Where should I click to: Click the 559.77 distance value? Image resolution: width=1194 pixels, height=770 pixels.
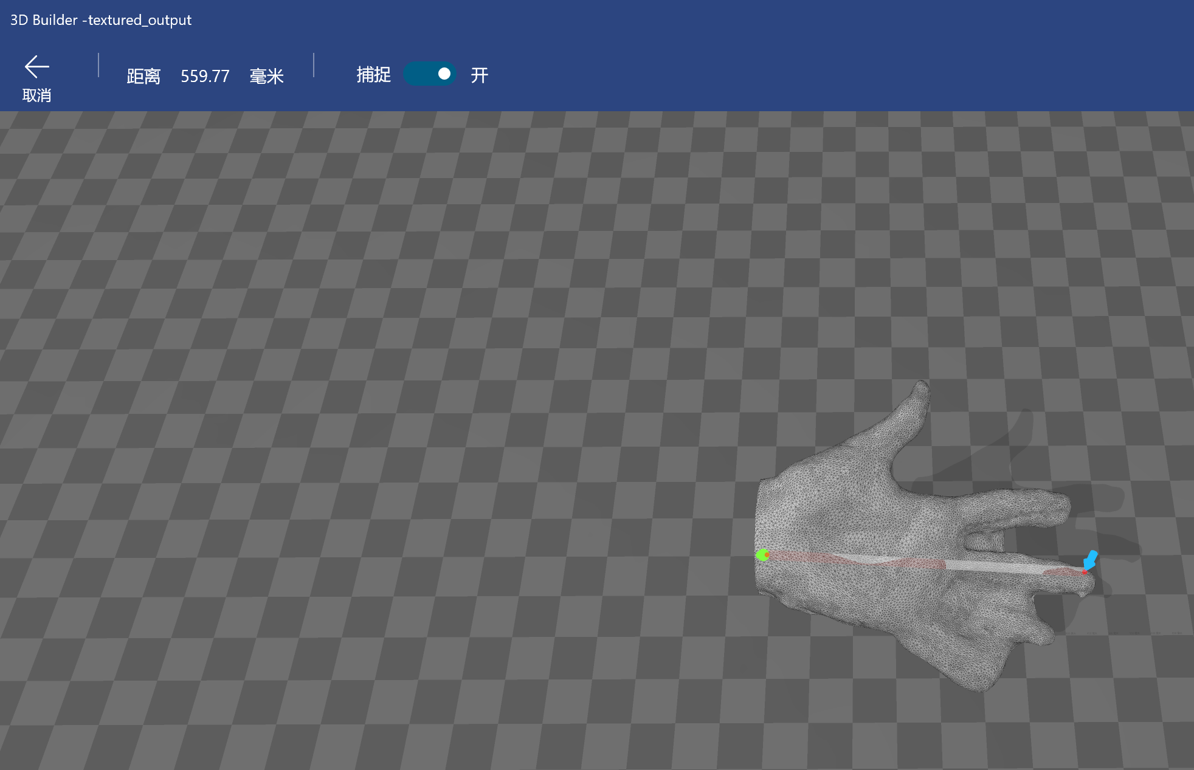205,77
